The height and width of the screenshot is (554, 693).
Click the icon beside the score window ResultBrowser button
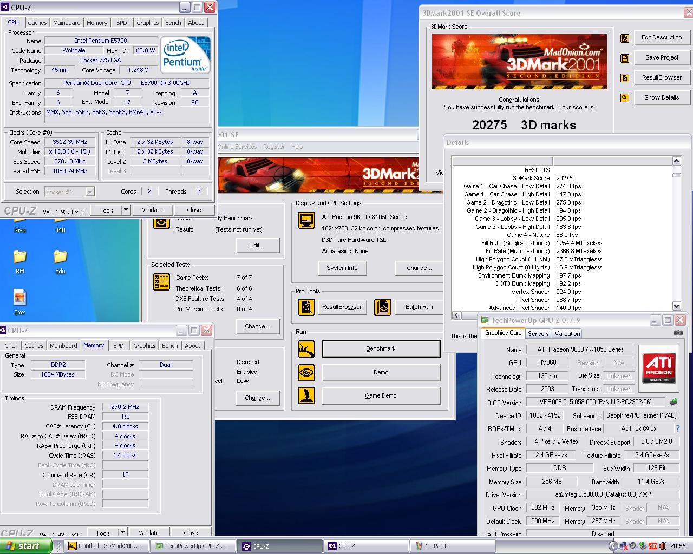click(x=625, y=78)
